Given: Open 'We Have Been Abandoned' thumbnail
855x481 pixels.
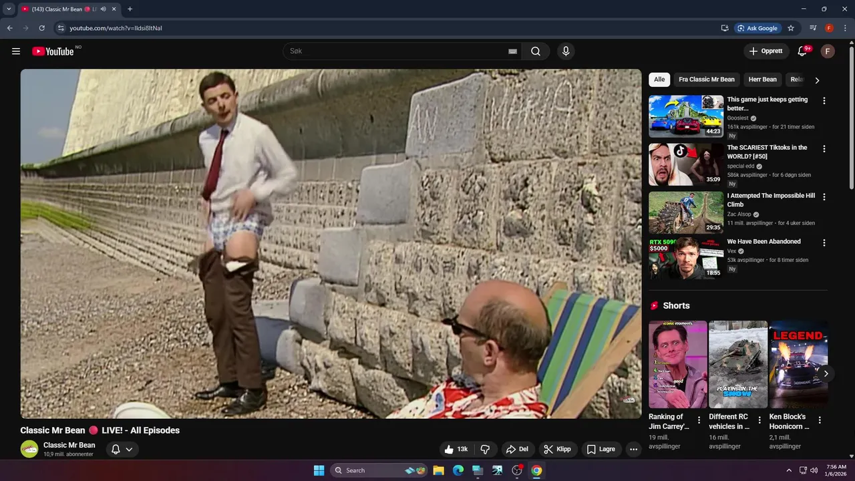Looking at the screenshot, I should pyautogui.click(x=686, y=258).
